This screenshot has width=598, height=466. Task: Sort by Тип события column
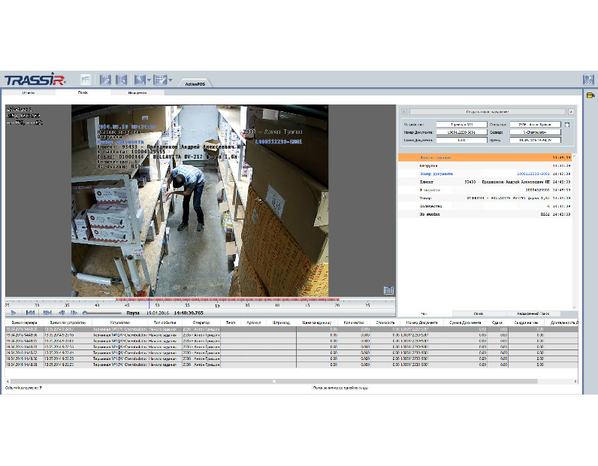click(165, 322)
